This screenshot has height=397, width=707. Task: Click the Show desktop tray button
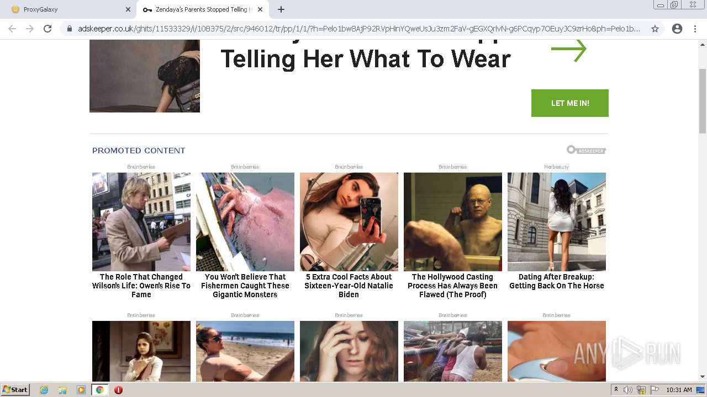coord(700,390)
